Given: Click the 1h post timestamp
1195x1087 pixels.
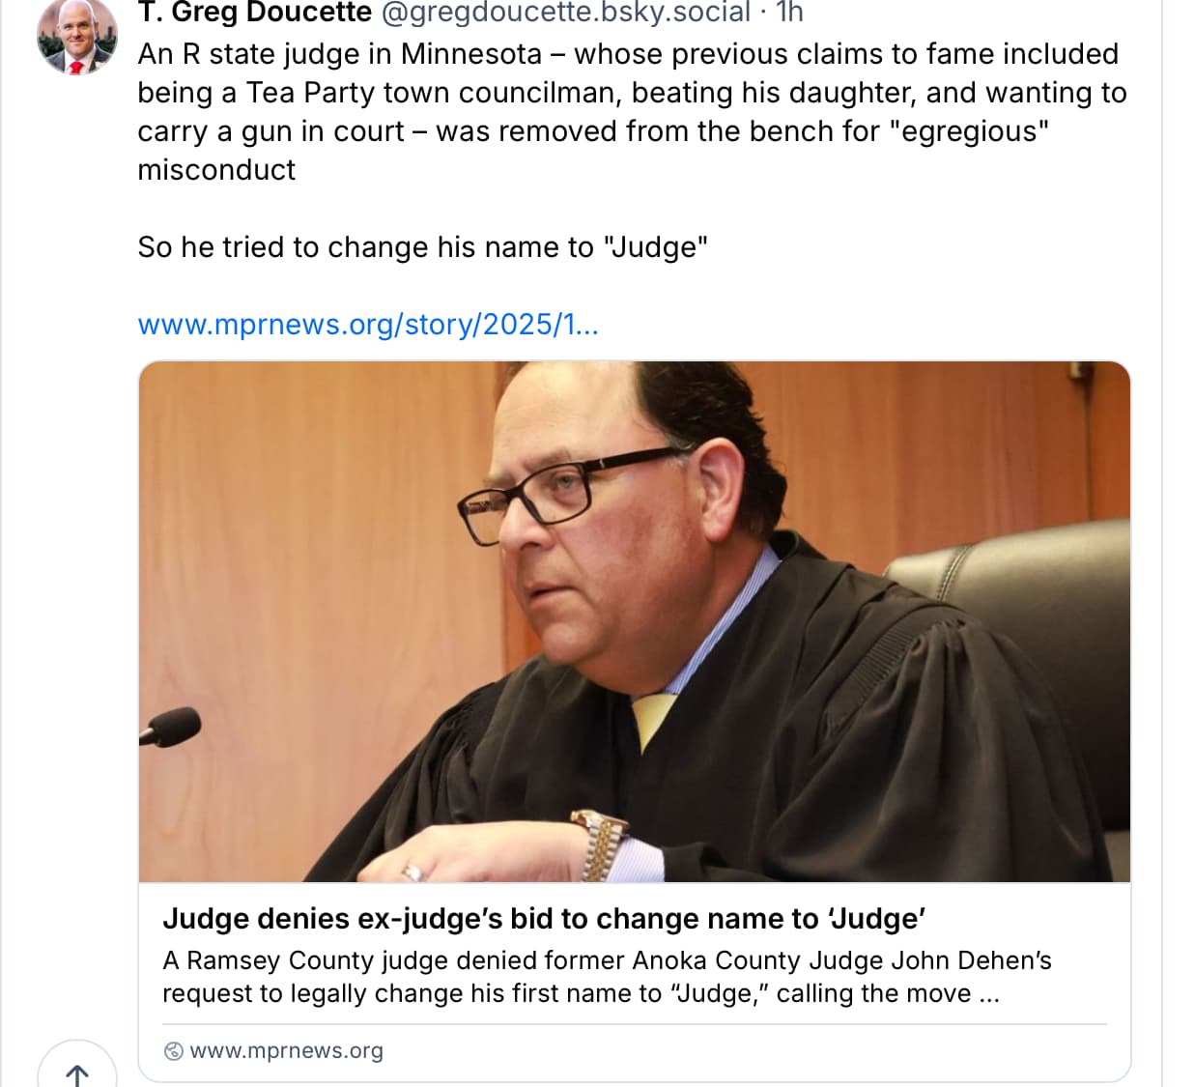Looking at the screenshot, I should click(789, 13).
